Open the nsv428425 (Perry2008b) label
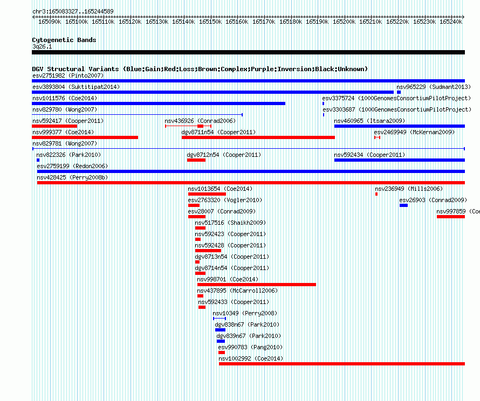Screen dimensions: 480x401 click(72, 177)
